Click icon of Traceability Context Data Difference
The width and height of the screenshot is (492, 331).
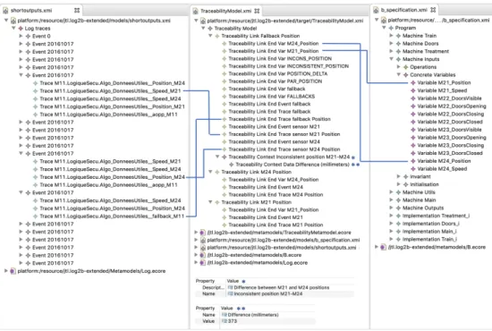pyautogui.click(x=232, y=165)
